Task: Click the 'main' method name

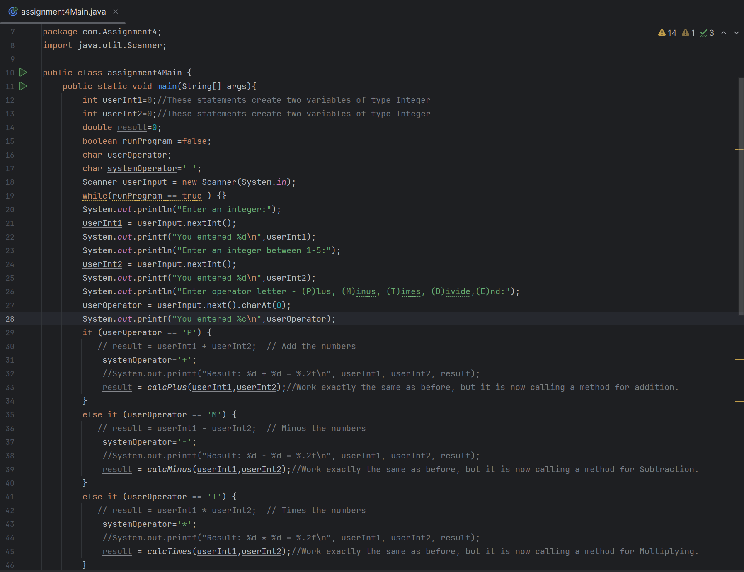Action: click(x=167, y=86)
